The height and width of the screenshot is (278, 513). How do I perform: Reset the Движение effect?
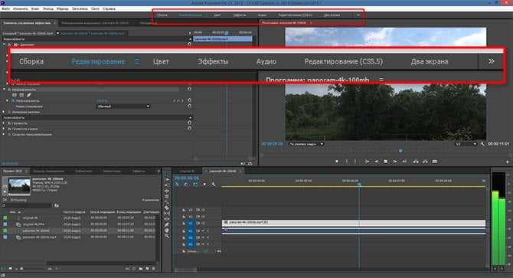189,44
